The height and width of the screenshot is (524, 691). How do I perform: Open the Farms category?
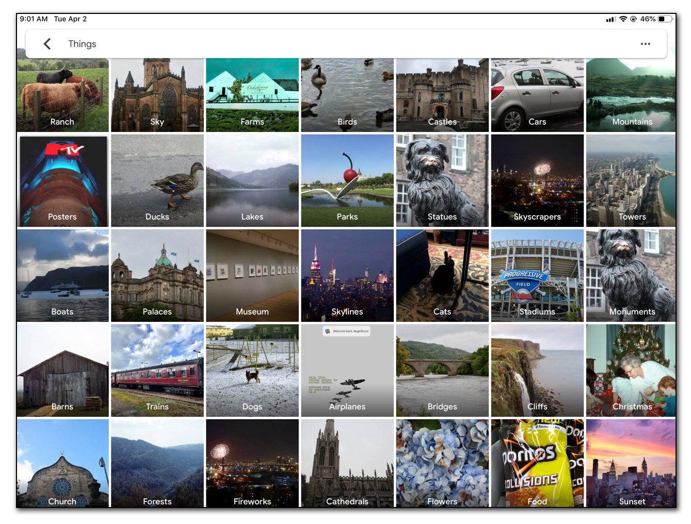coord(252,95)
